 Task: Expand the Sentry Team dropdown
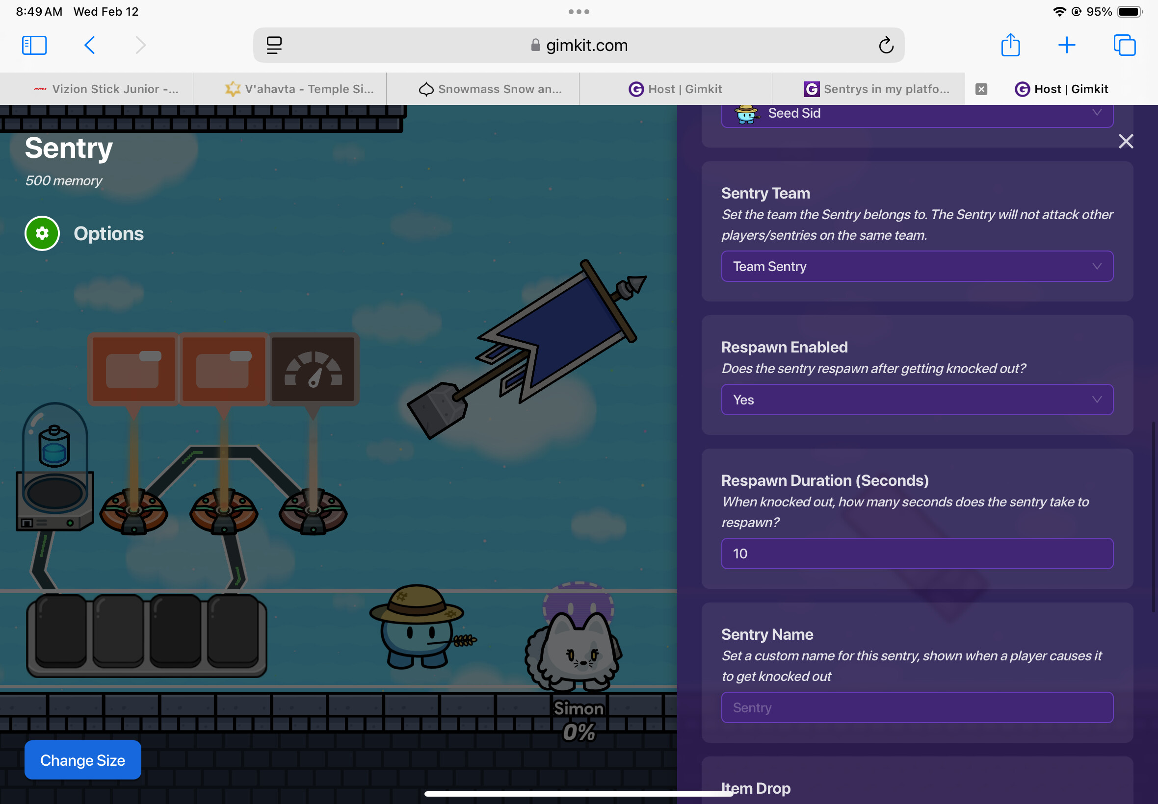(917, 266)
